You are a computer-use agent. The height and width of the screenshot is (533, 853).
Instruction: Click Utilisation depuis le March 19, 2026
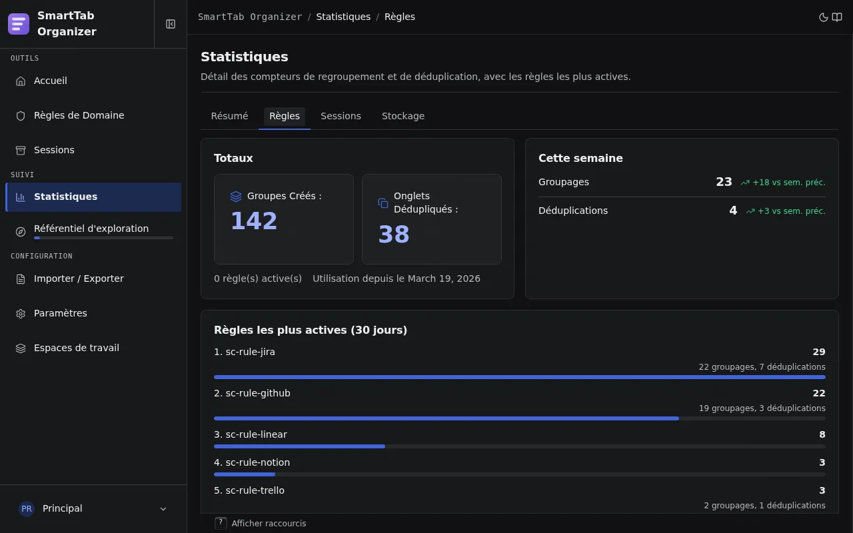397,278
